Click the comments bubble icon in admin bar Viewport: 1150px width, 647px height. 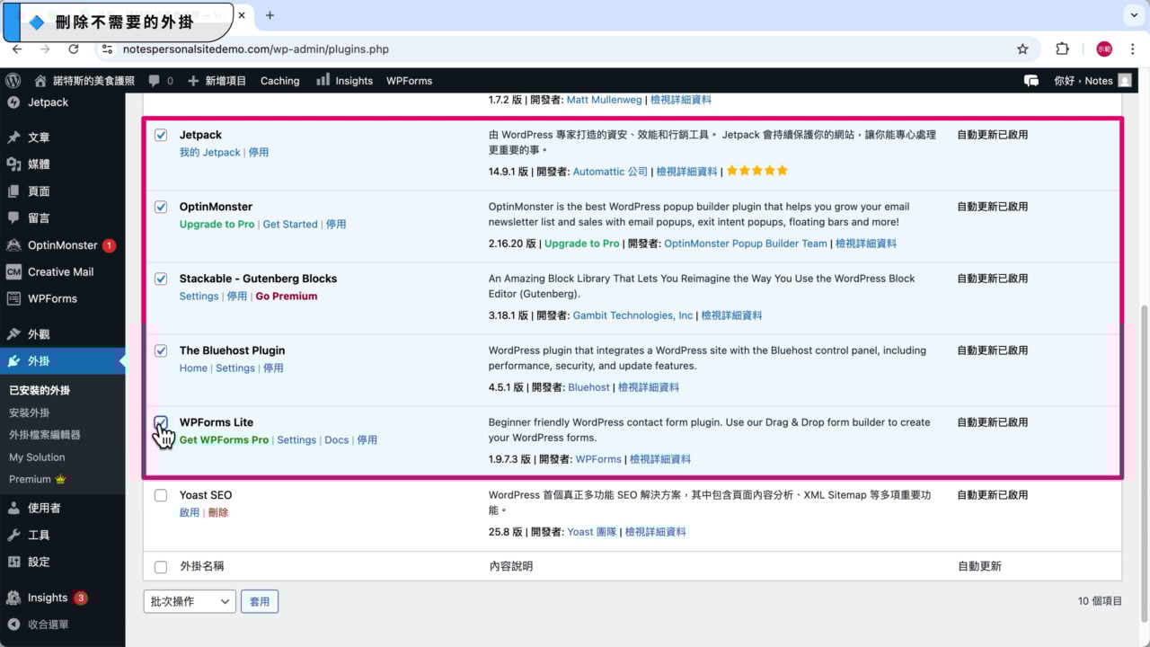pos(155,81)
